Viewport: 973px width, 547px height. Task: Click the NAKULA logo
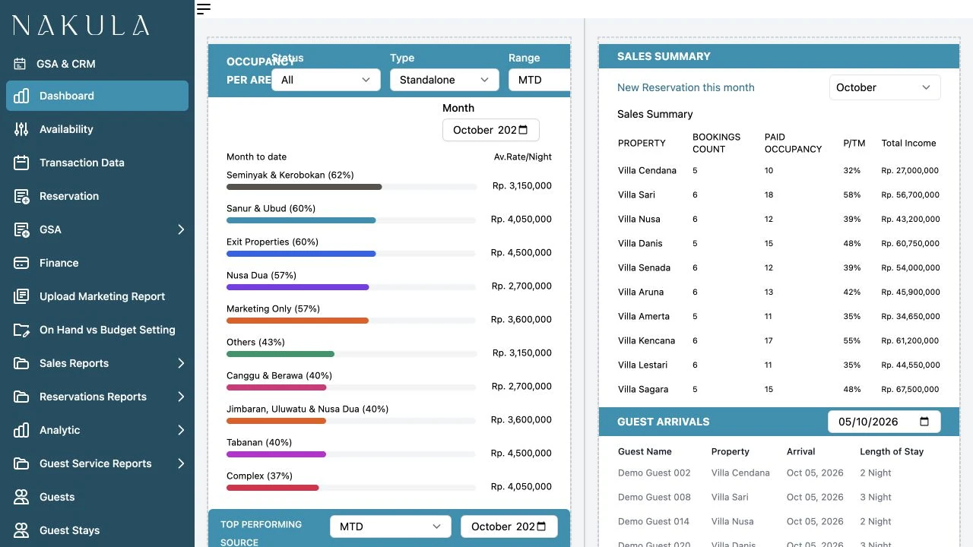coord(81,26)
